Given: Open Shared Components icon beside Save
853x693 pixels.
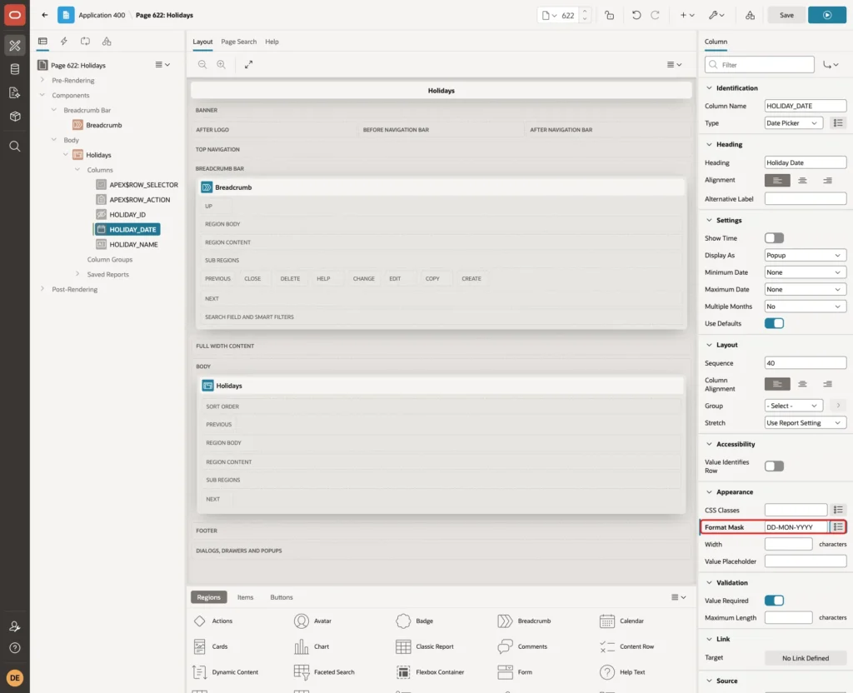Looking at the screenshot, I should [x=751, y=15].
